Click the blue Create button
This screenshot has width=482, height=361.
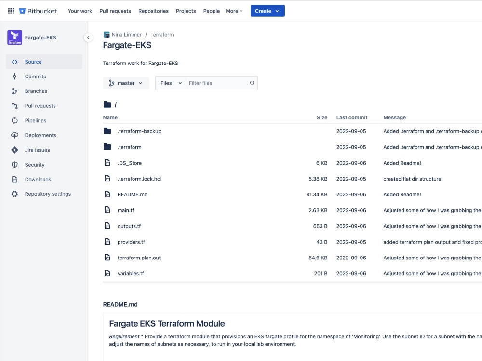[x=268, y=11]
